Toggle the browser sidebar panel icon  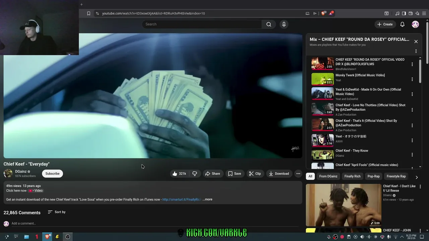pyautogui.click(x=404, y=13)
